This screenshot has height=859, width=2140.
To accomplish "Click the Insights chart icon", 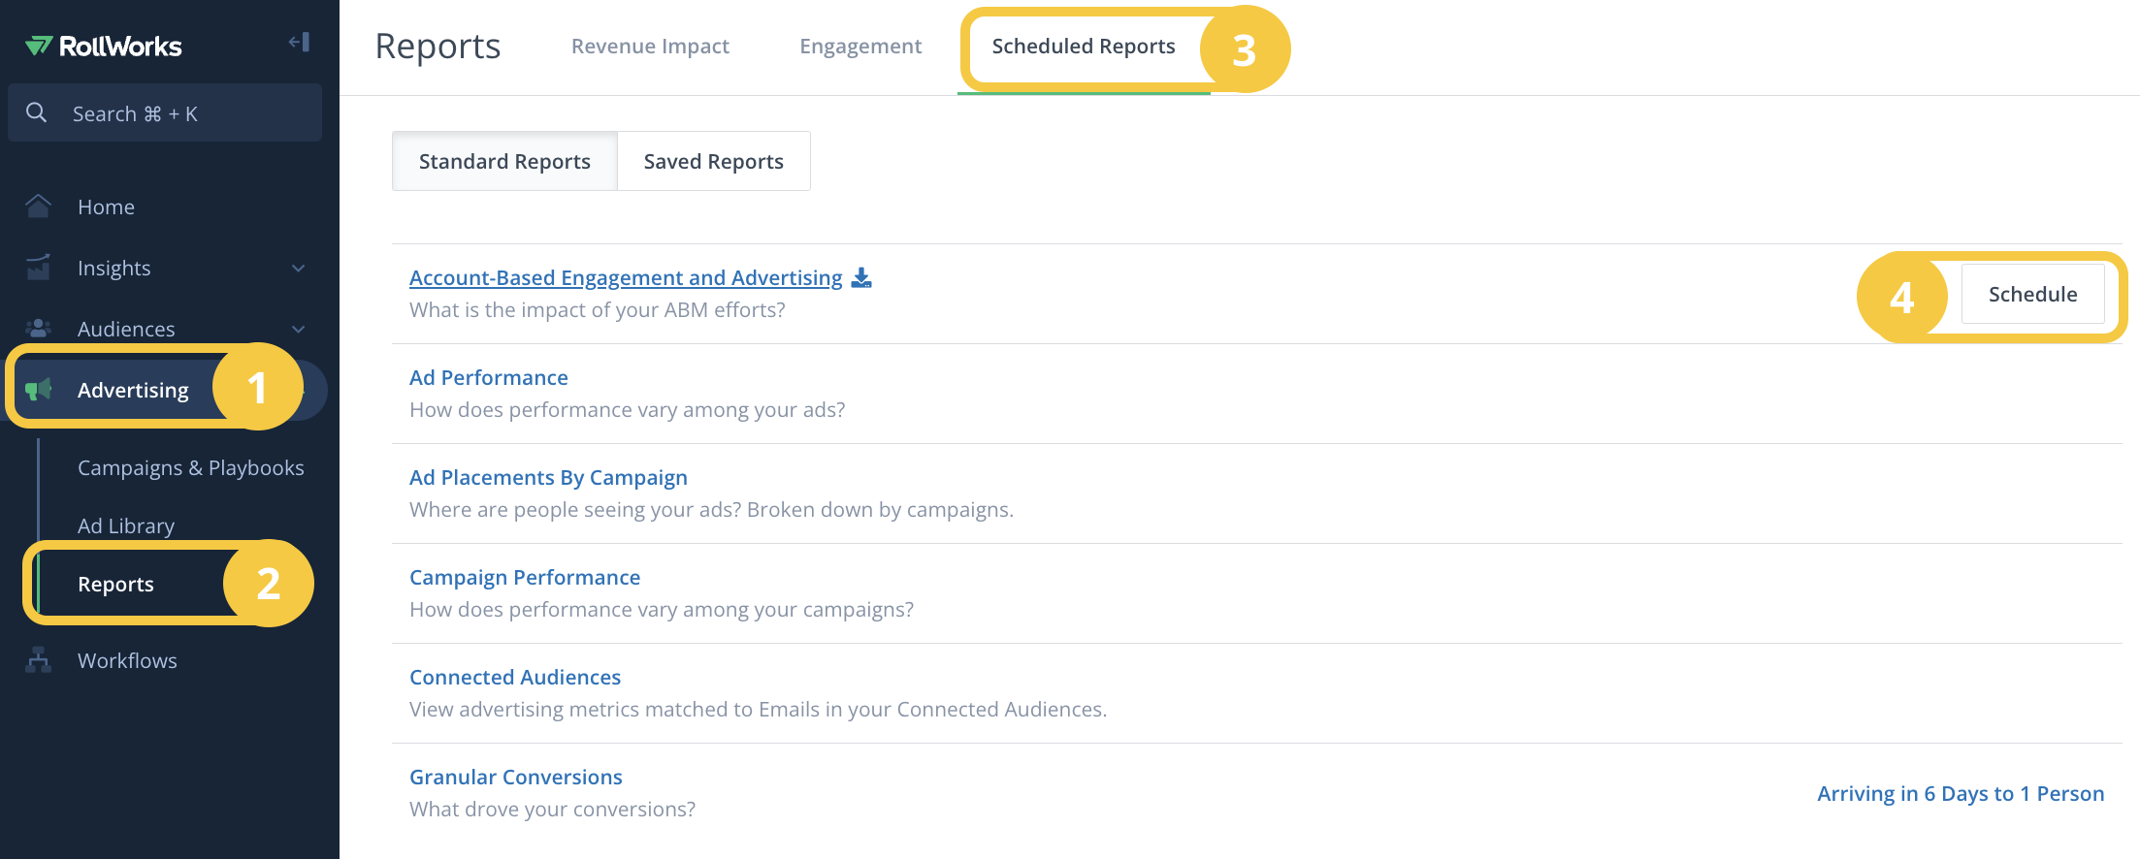I will [38, 268].
